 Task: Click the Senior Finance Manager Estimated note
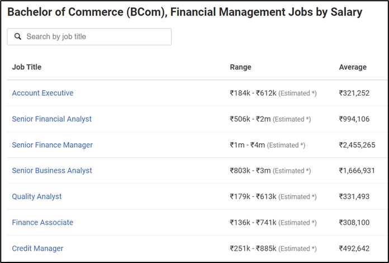click(286, 145)
